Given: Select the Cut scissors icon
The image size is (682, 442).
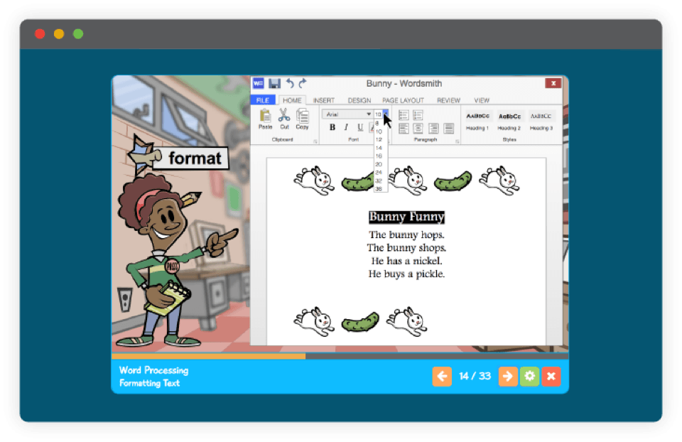Looking at the screenshot, I should pyautogui.click(x=284, y=117).
